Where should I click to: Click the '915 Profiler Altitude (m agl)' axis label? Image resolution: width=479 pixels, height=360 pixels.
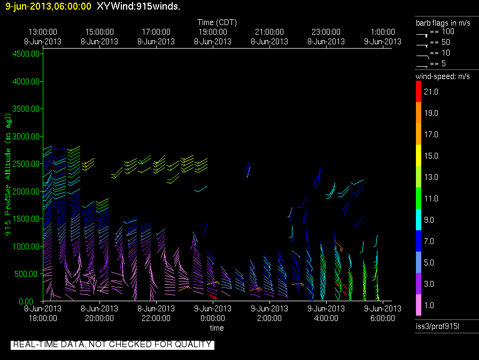click(7, 175)
